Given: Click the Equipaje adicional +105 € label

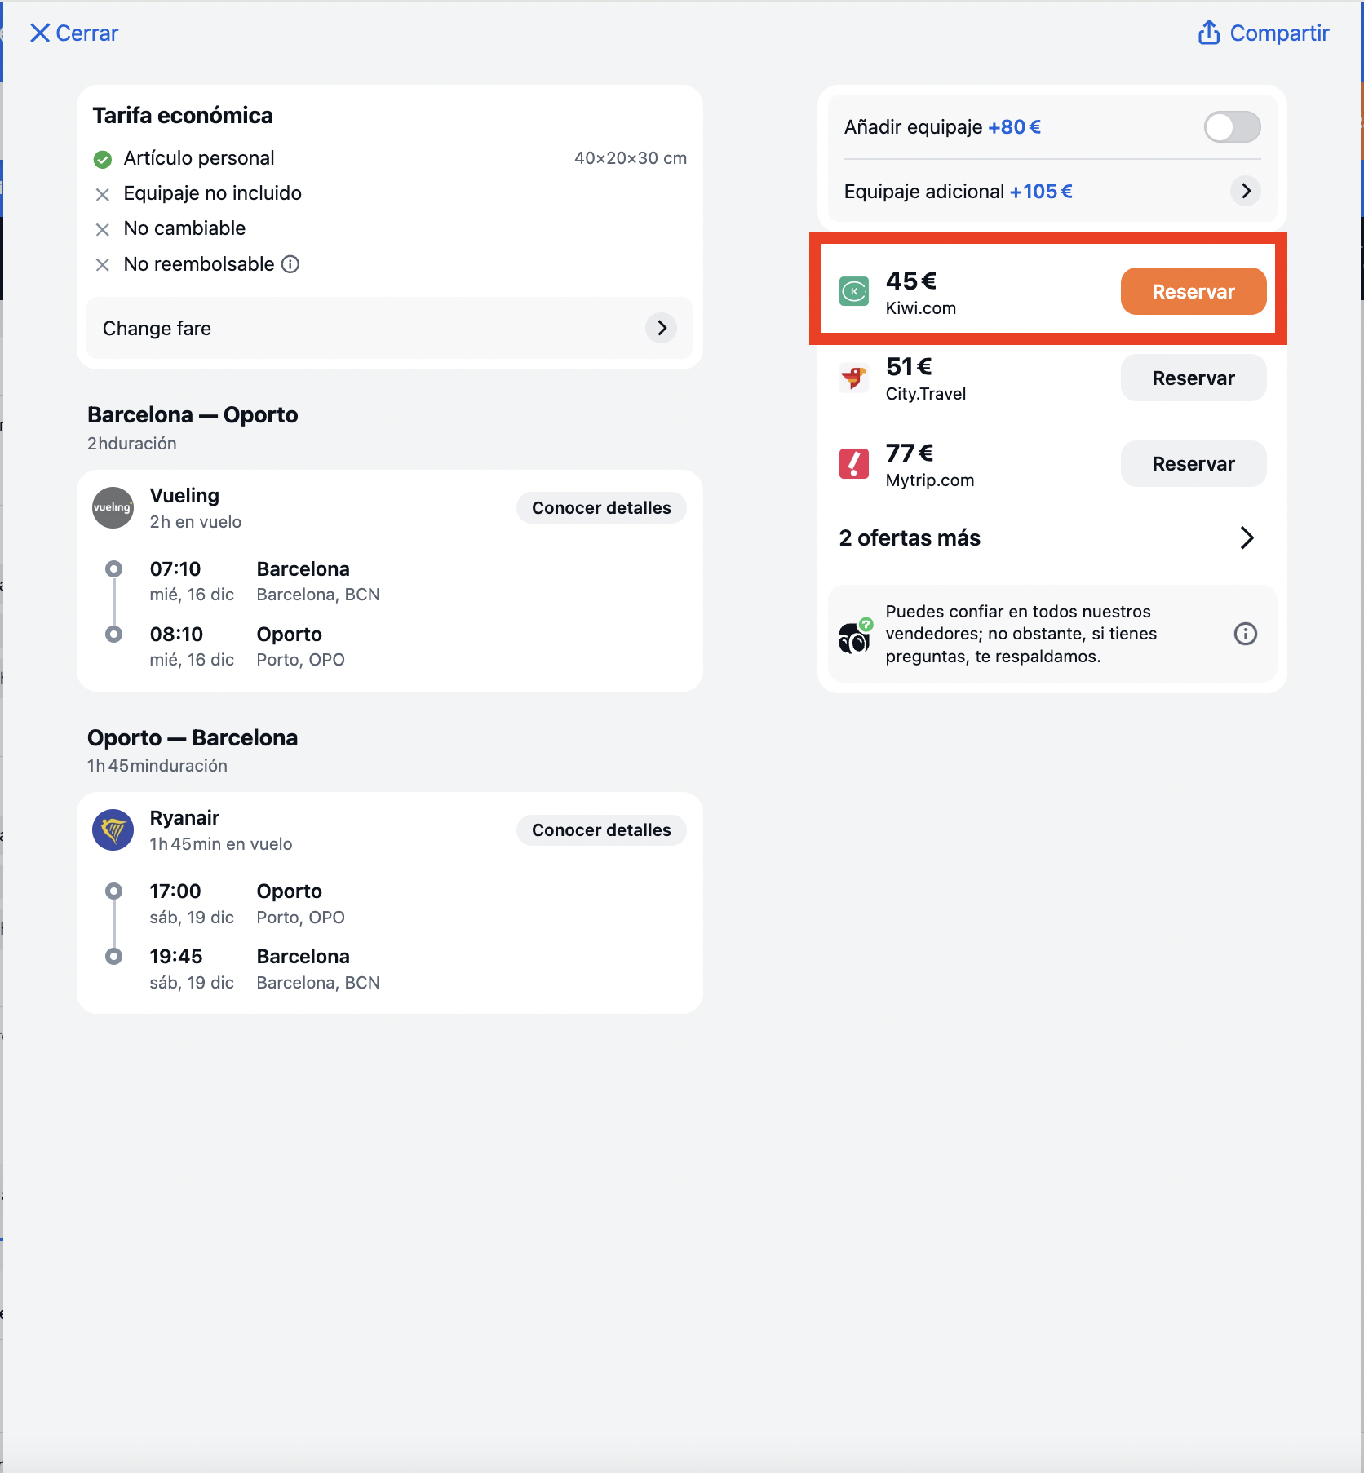Looking at the screenshot, I should pyautogui.click(x=958, y=192).
